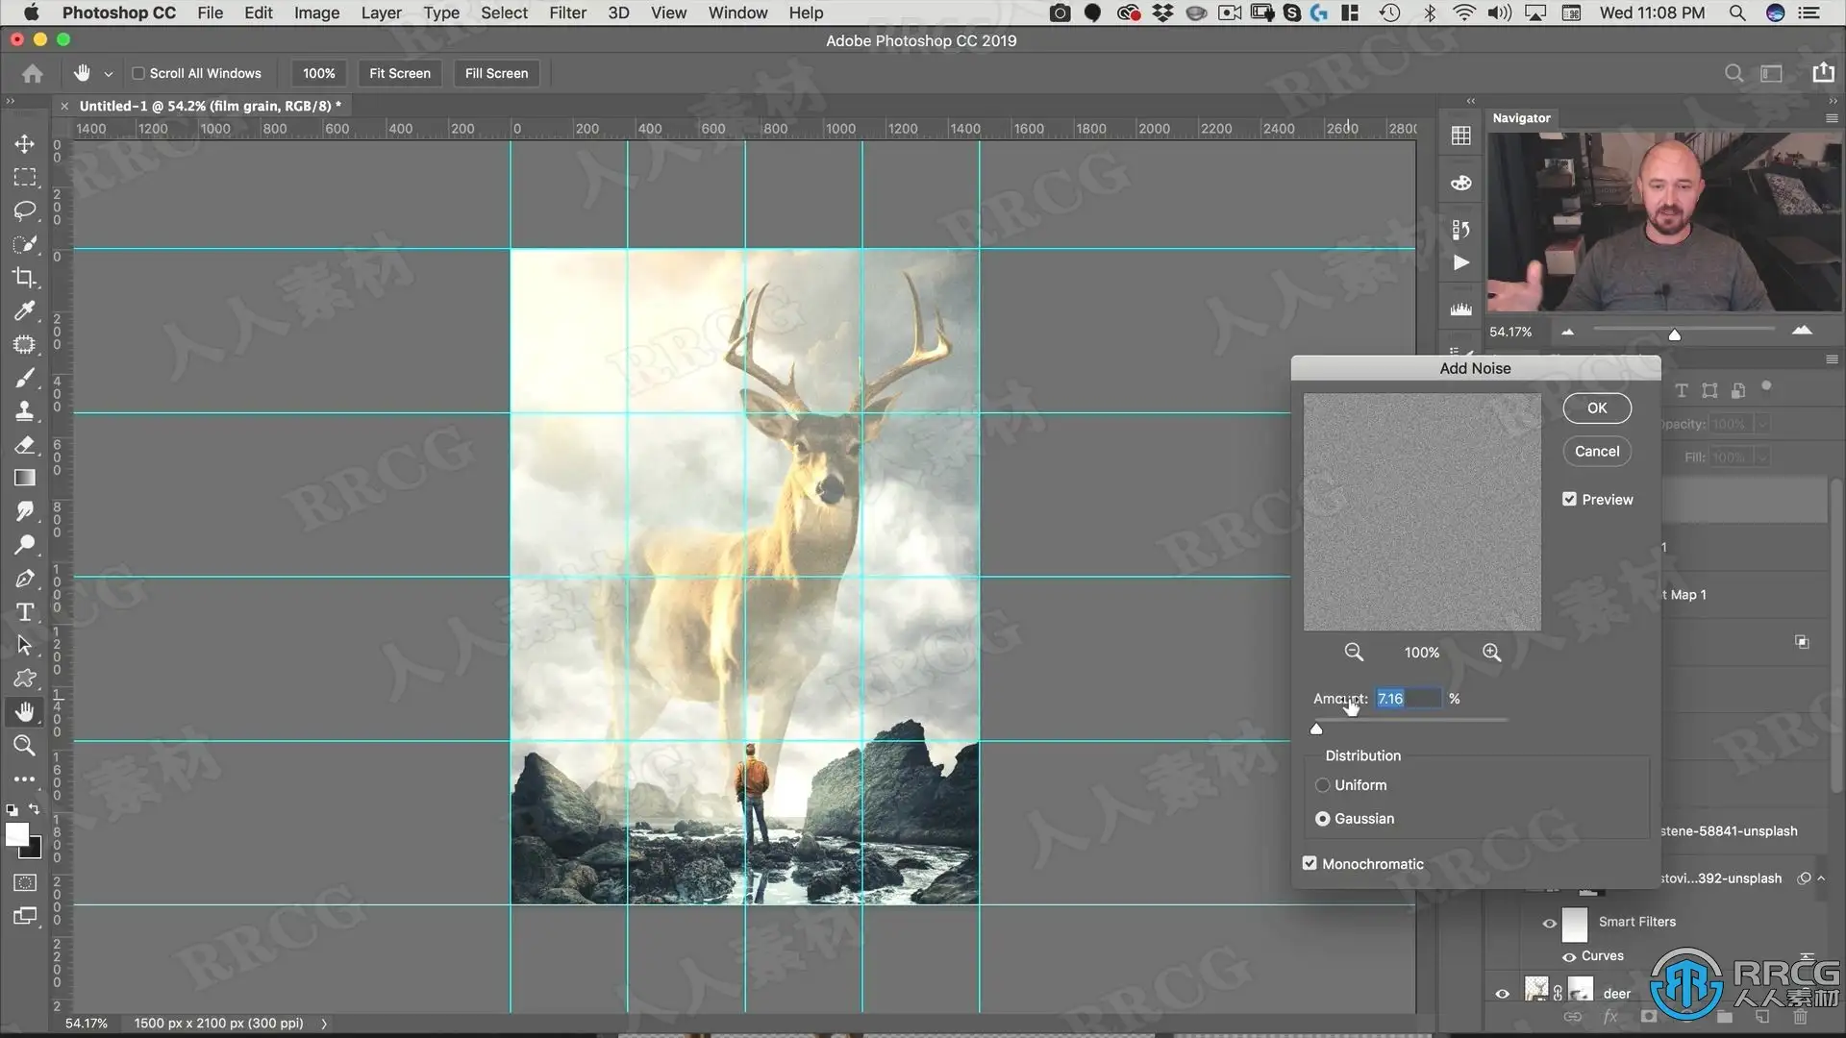Expand status bar info arrow
This screenshot has width=1846, height=1038.
(x=324, y=1024)
